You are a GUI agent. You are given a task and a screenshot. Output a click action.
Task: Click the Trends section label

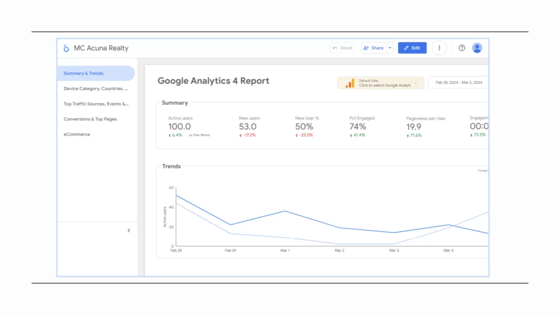[171, 166]
